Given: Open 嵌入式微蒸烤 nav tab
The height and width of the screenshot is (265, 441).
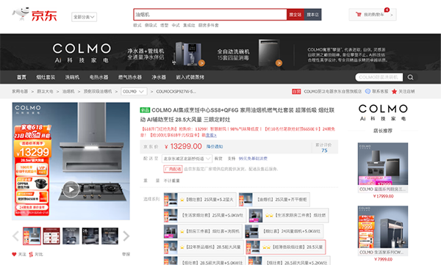Looking at the screenshot, I should pyautogui.click(x=190, y=77).
